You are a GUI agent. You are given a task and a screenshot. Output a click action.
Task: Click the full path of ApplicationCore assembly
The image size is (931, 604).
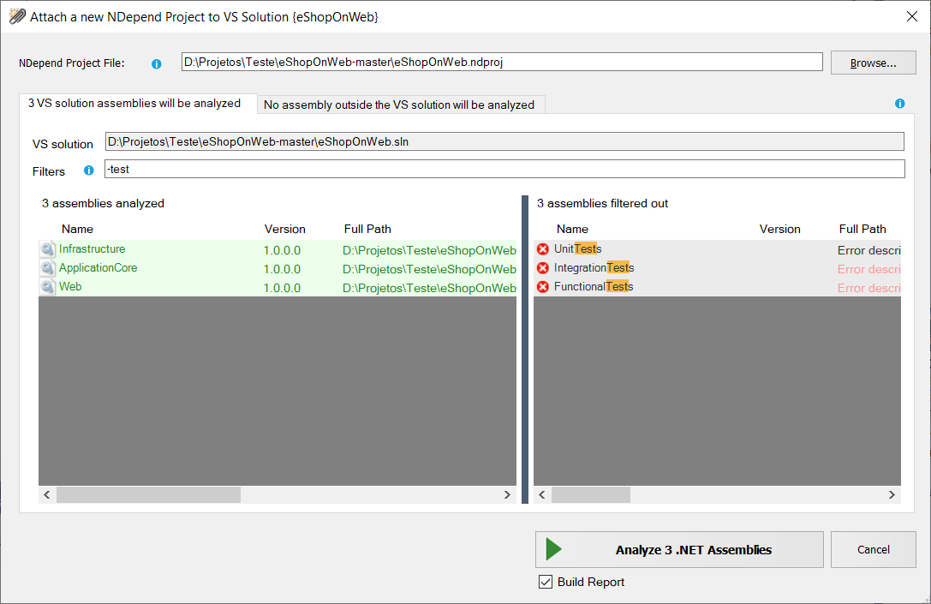click(429, 270)
